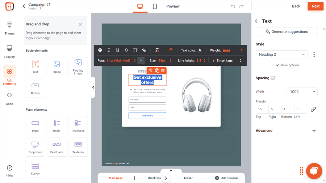The height and width of the screenshot is (183, 326).
Task: Toggle strikethrough formatting
Action: (126, 50)
